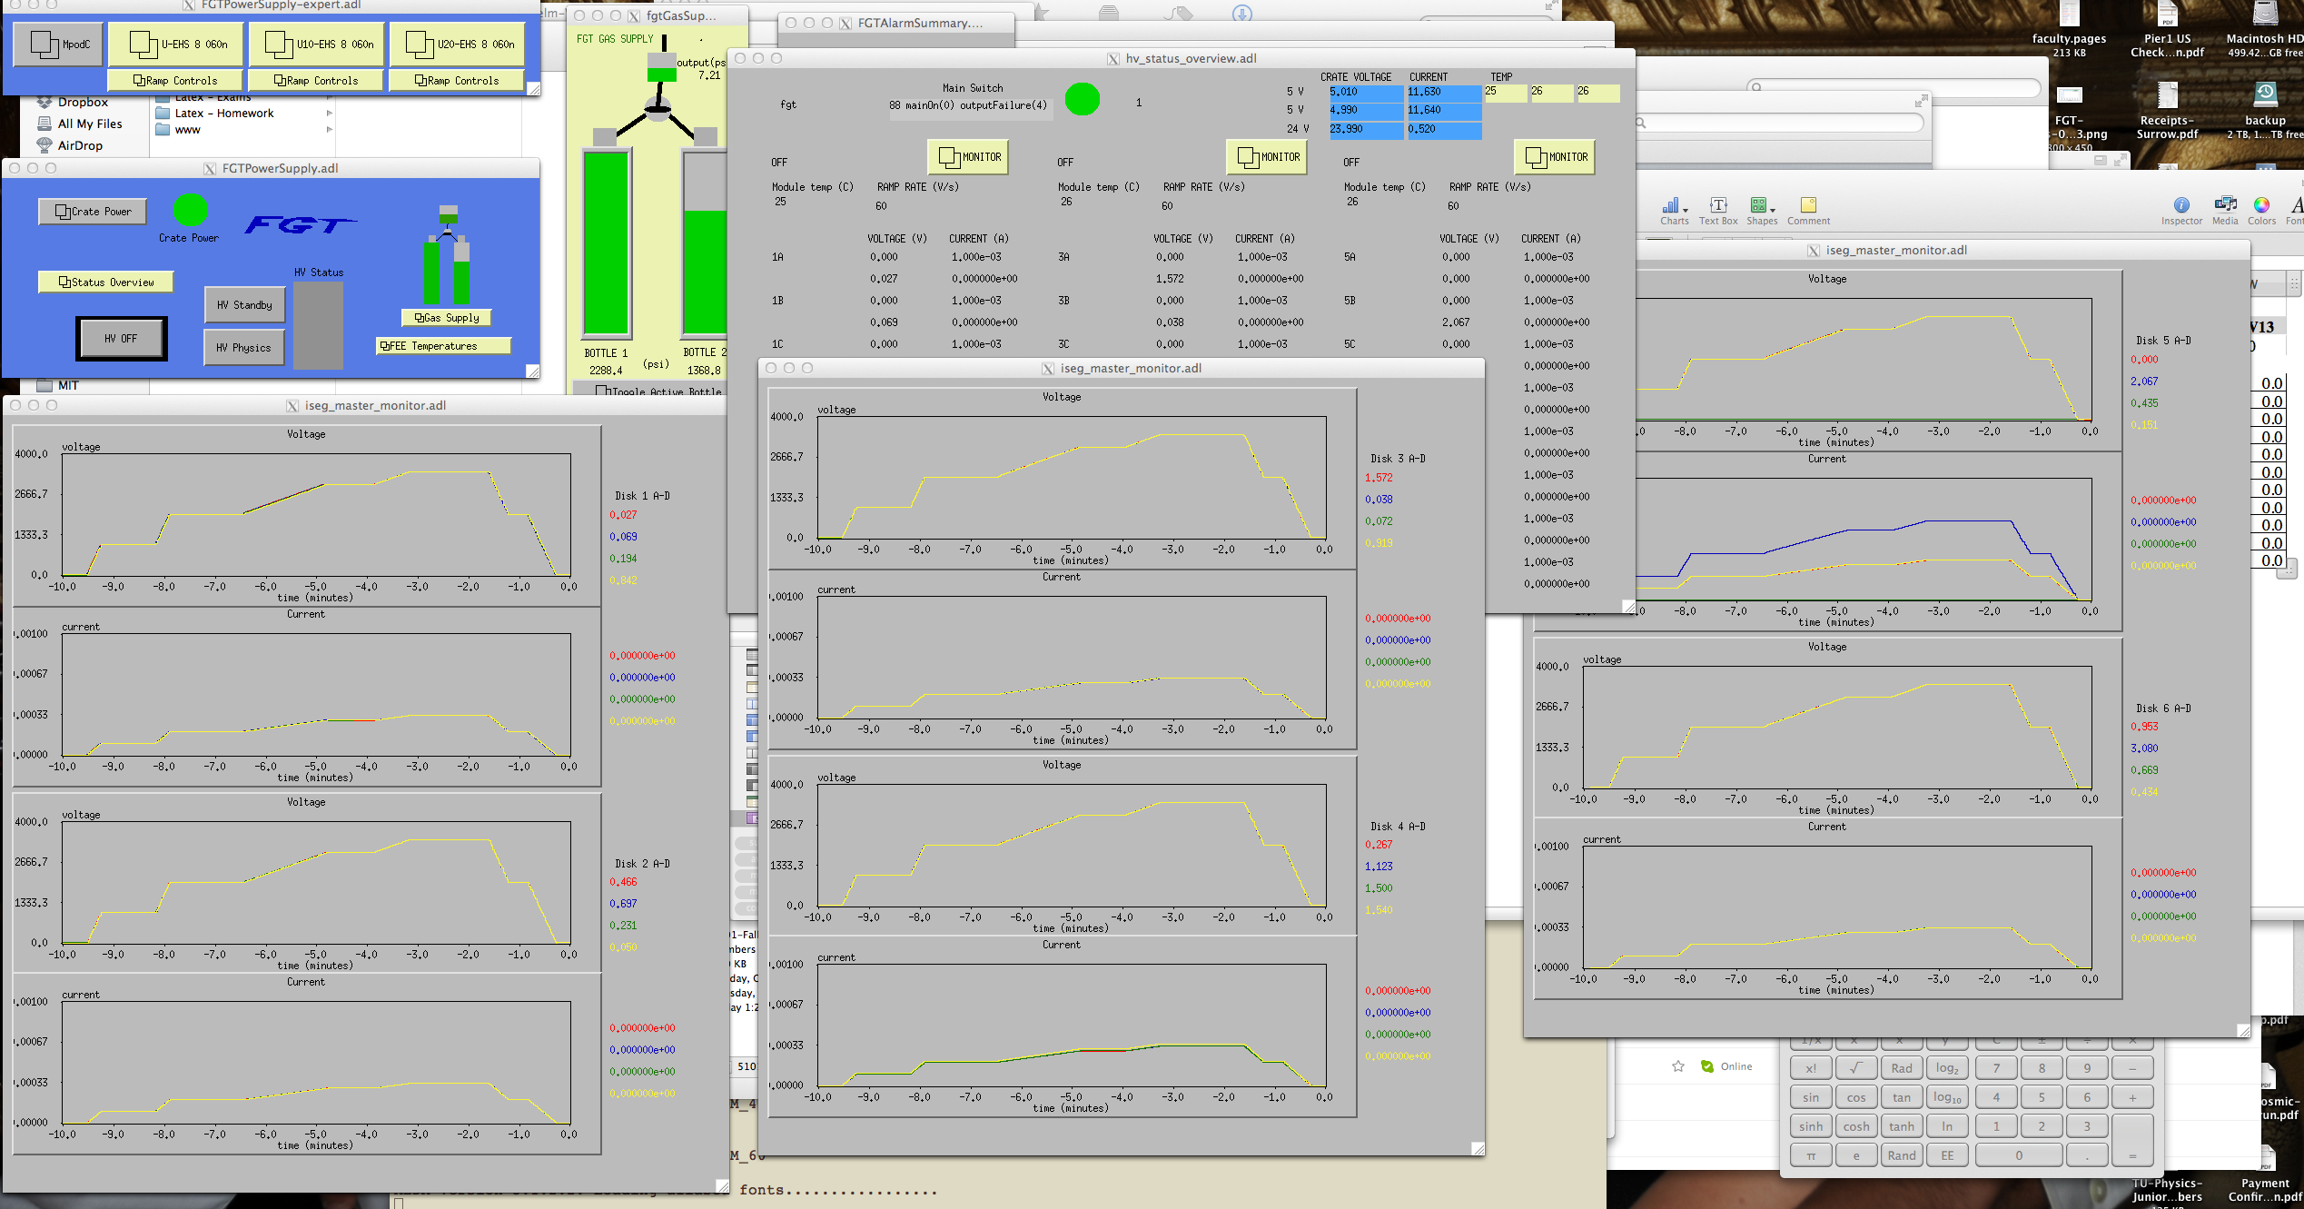Open the U10-EHS 8 060n display
Image resolution: width=2304 pixels, height=1209 pixels.
pos(317,44)
